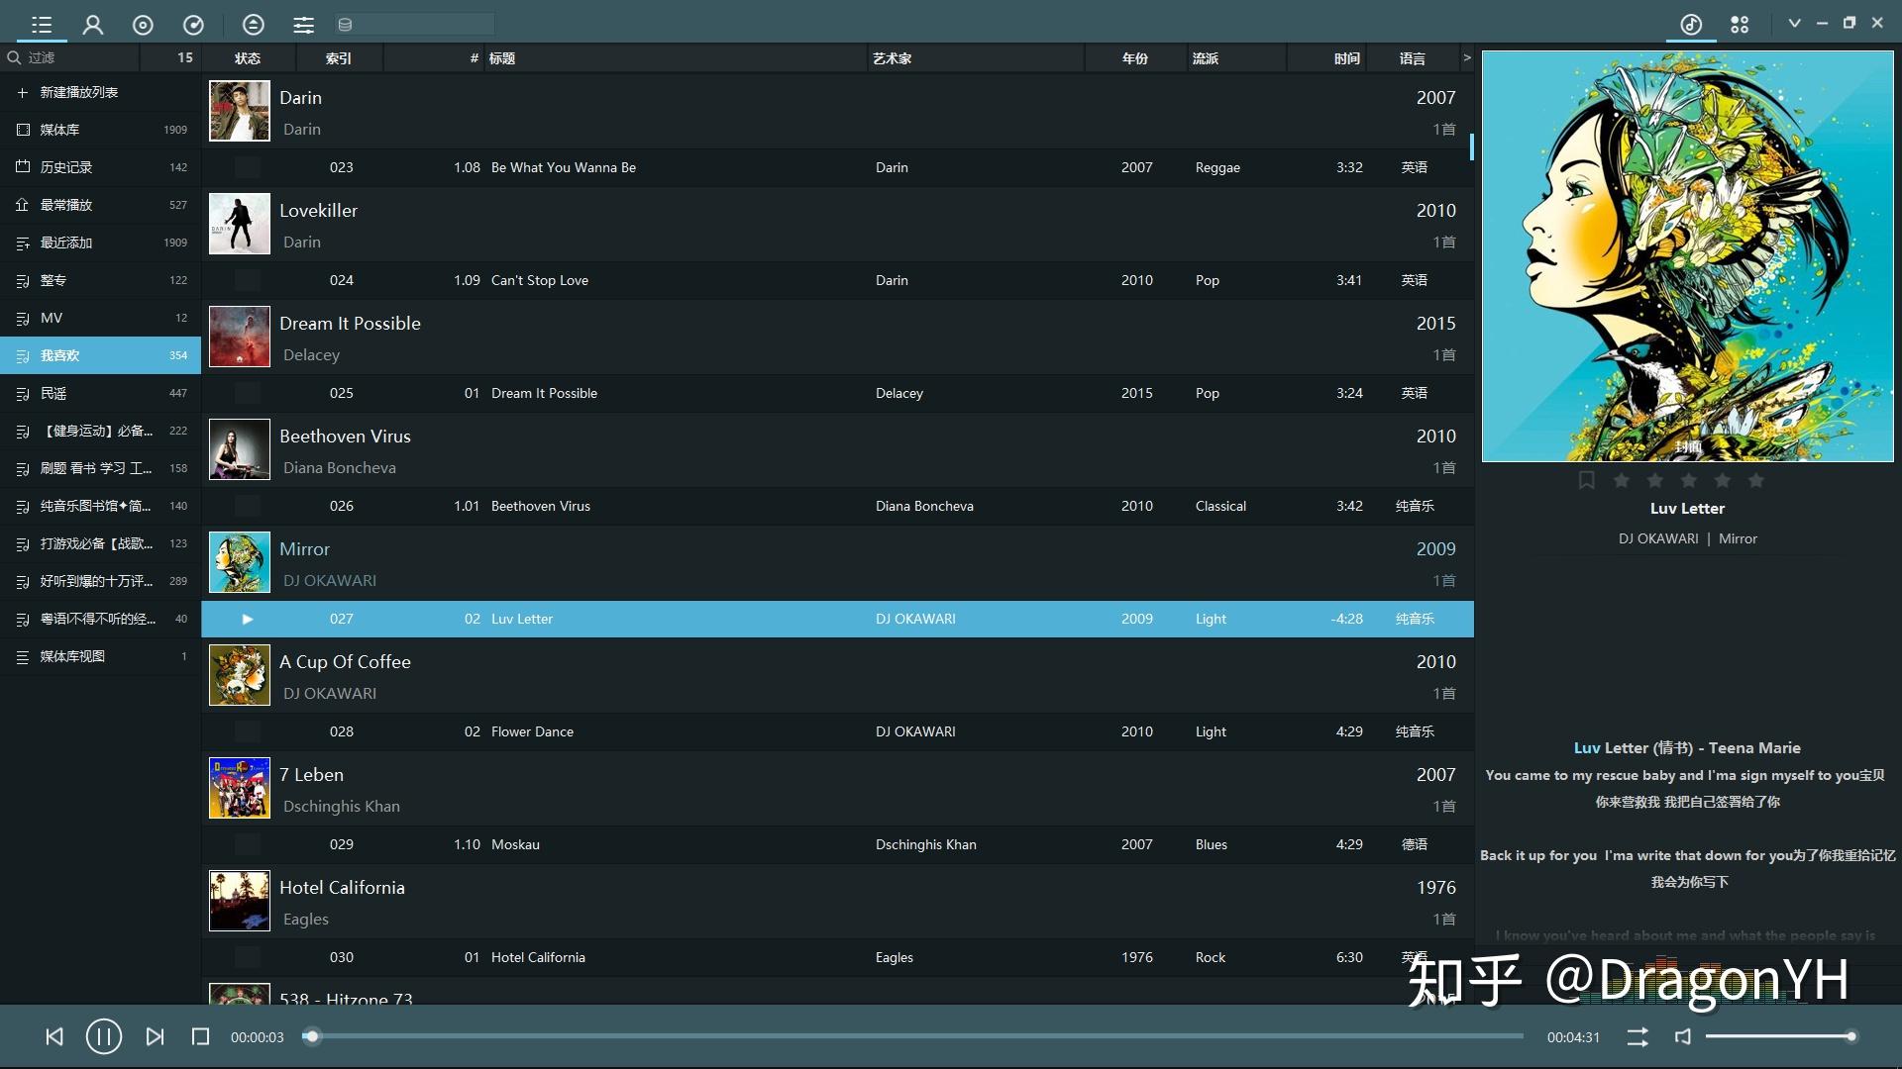This screenshot has height=1069, width=1902.
Task: Expand more columns with the > chevron
Action: click(x=1467, y=57)
